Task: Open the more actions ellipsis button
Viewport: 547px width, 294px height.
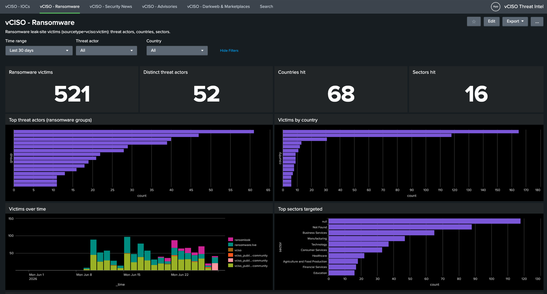Action: click(x=537, y=21)
